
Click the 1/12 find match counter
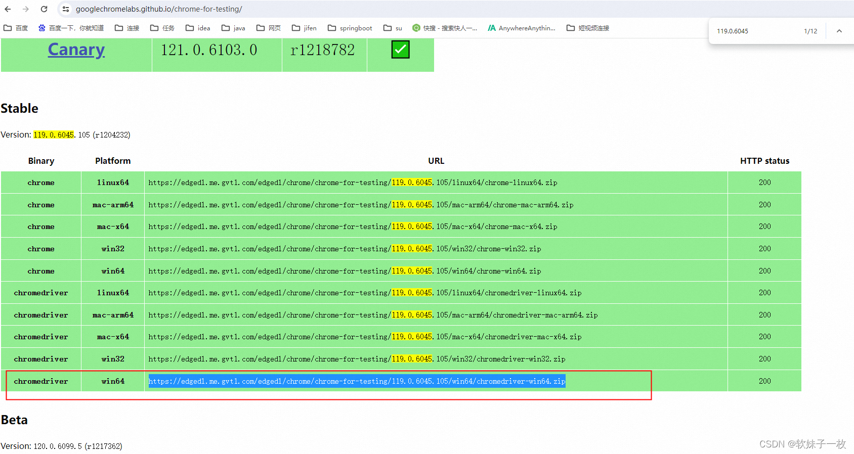(810, 31)
